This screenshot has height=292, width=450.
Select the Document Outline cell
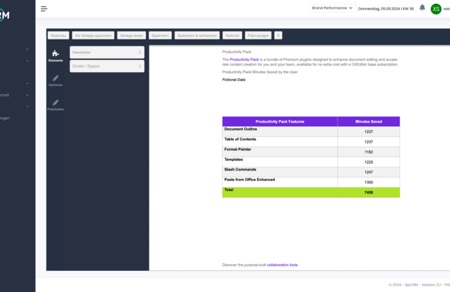[280, 132]
